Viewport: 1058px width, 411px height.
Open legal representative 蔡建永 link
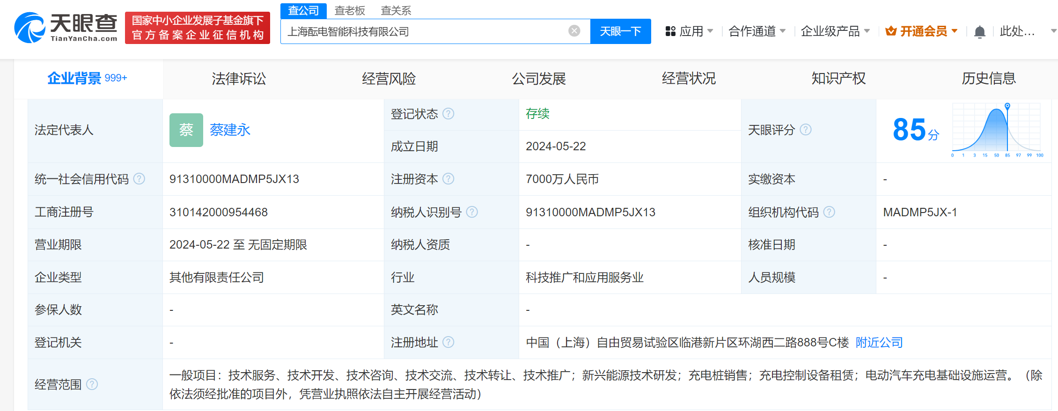click(230, 130)
